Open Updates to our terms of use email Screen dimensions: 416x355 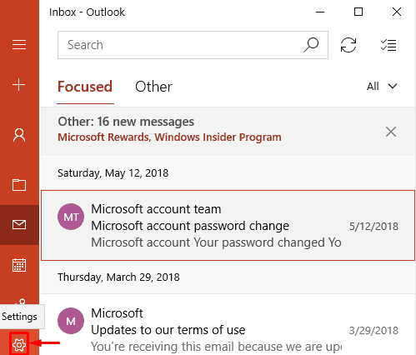point(228,325)
